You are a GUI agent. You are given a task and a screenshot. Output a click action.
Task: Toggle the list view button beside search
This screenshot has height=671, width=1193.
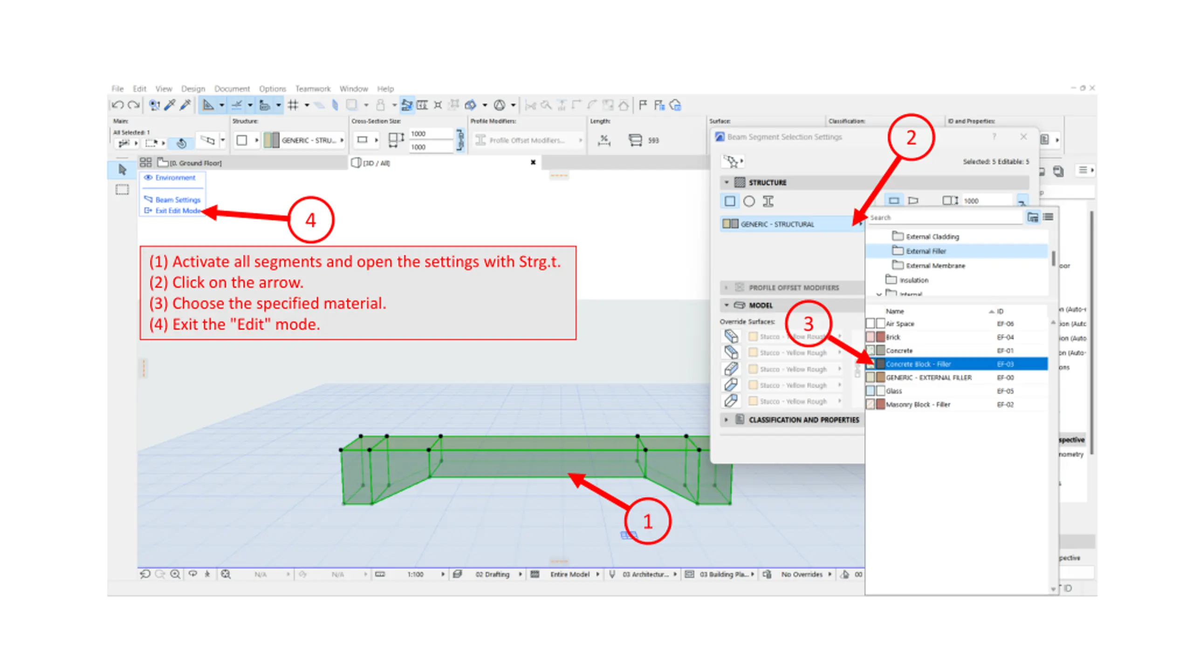1048,217
